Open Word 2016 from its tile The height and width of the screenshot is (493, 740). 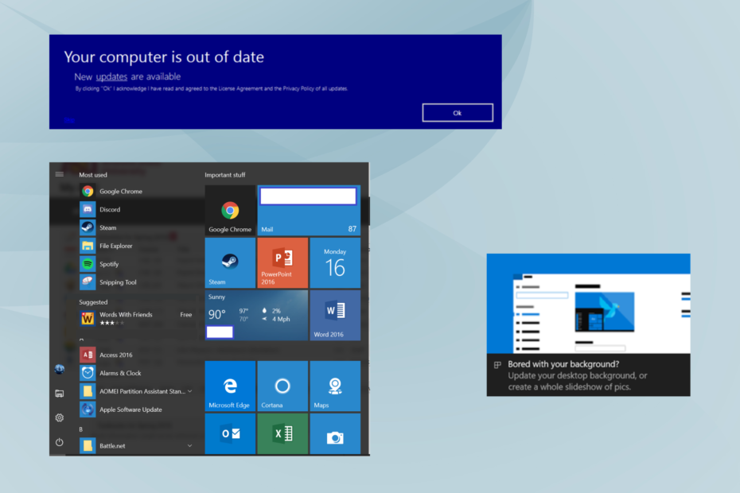[x=335, y=315]
